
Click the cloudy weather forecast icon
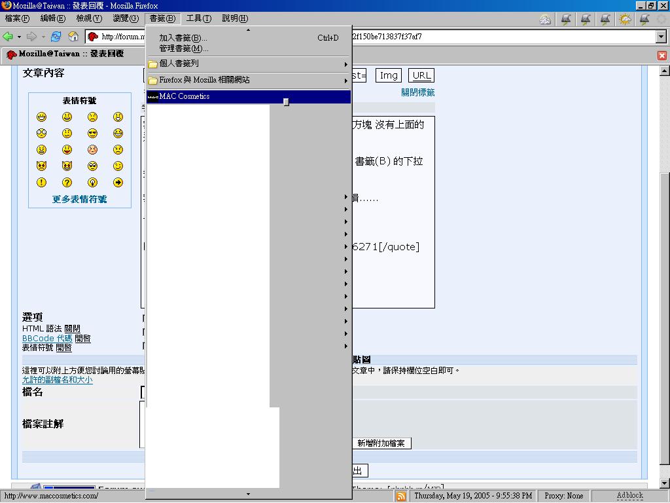coord(545,19)
